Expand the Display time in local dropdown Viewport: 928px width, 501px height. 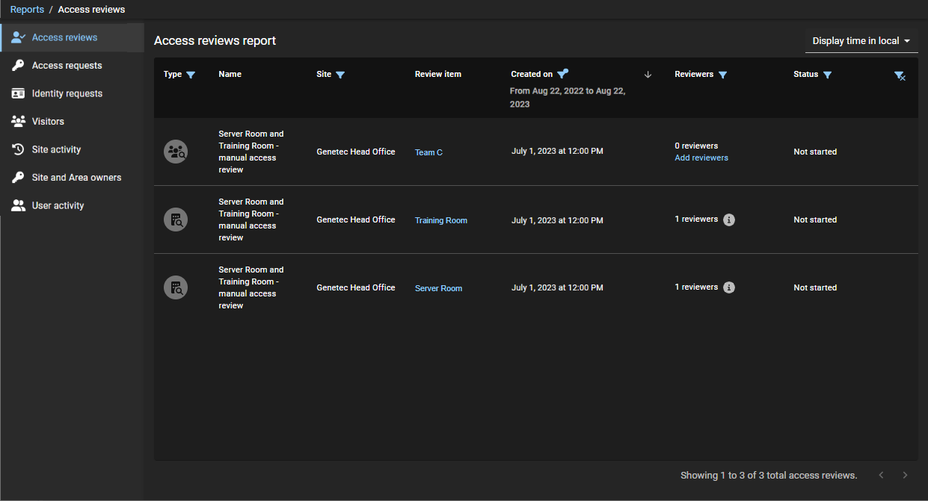pos(861,41)
